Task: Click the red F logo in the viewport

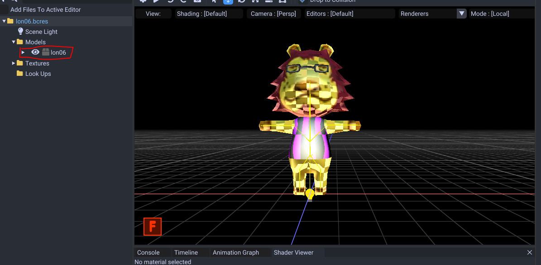Action: [x=152, y=226]
